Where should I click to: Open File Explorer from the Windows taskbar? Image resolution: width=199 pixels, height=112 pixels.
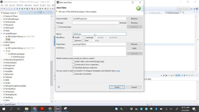coord(26,109)
